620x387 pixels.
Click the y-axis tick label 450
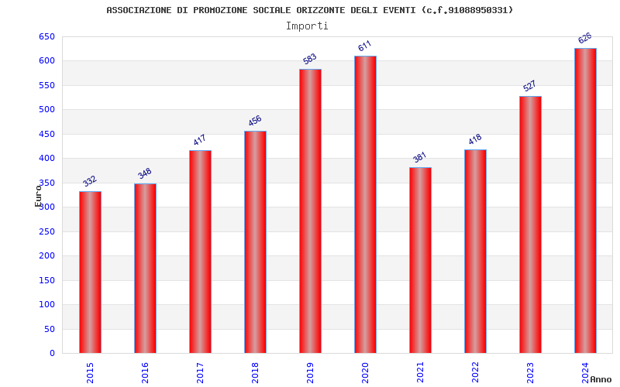[46, 134]
